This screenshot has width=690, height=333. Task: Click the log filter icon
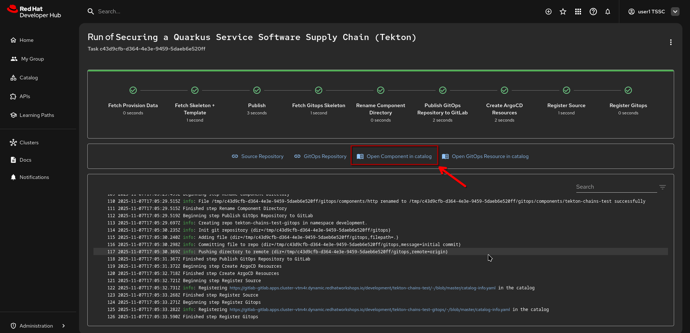tap(662, 187)
